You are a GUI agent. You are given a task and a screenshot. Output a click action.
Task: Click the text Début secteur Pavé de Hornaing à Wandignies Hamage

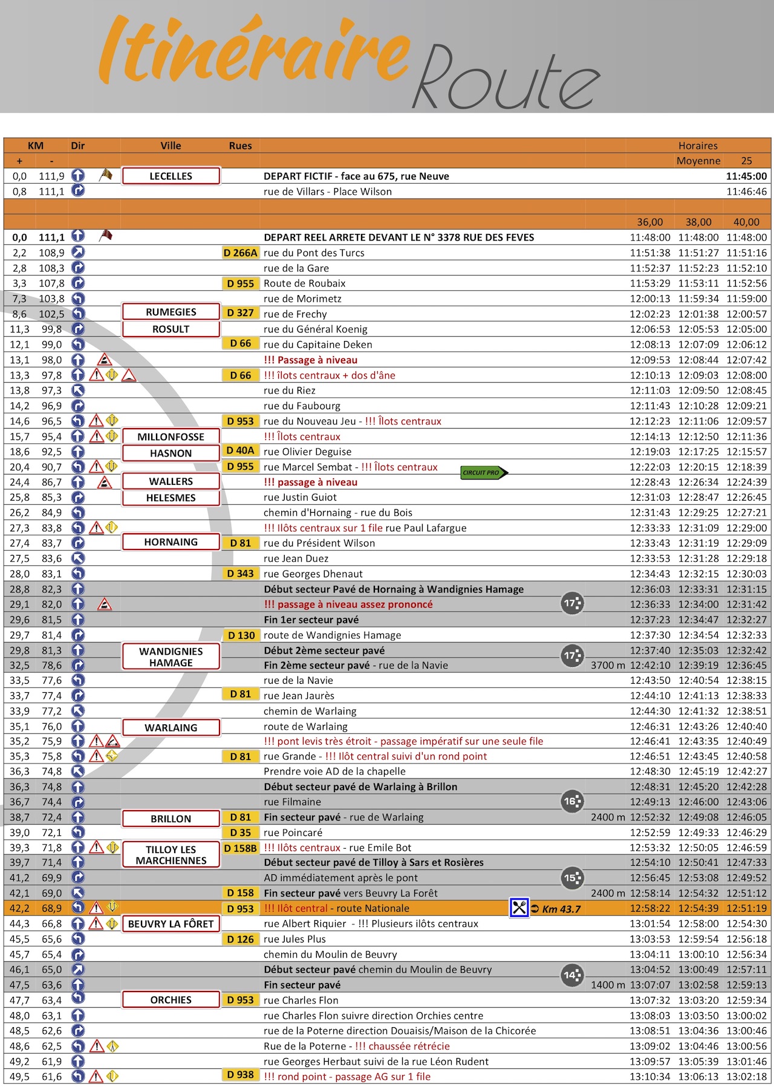point(394,589)
